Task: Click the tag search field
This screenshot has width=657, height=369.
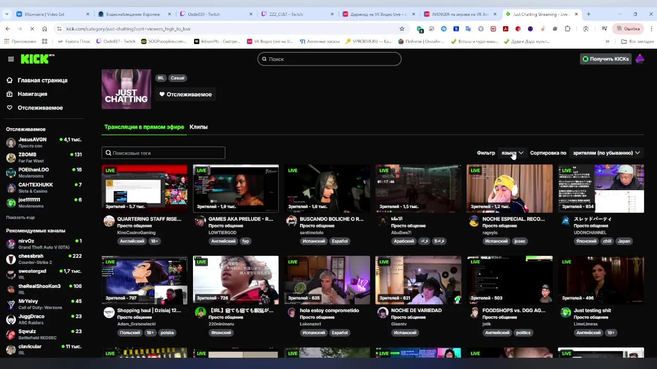Action: click(163, 153)
